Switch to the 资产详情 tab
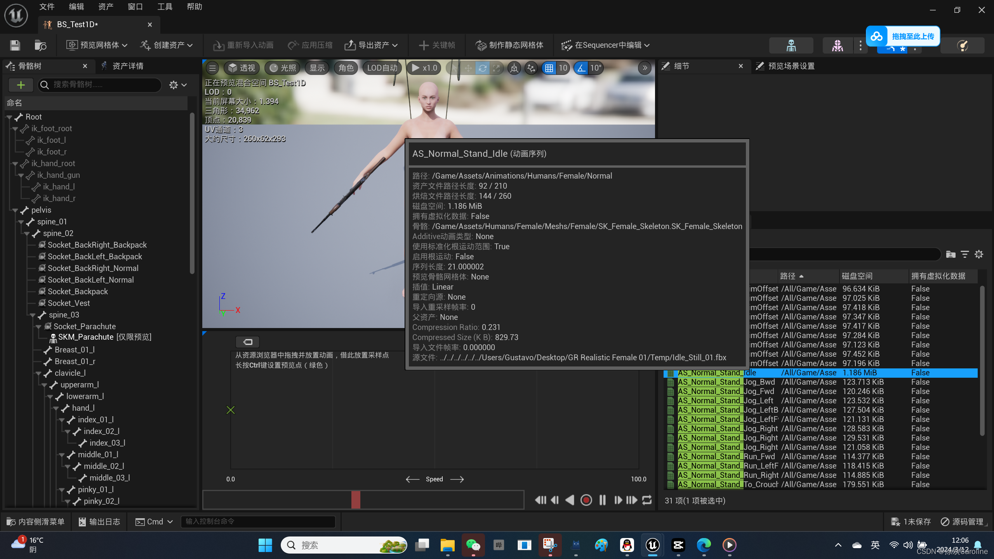 (x=127, y=66)
